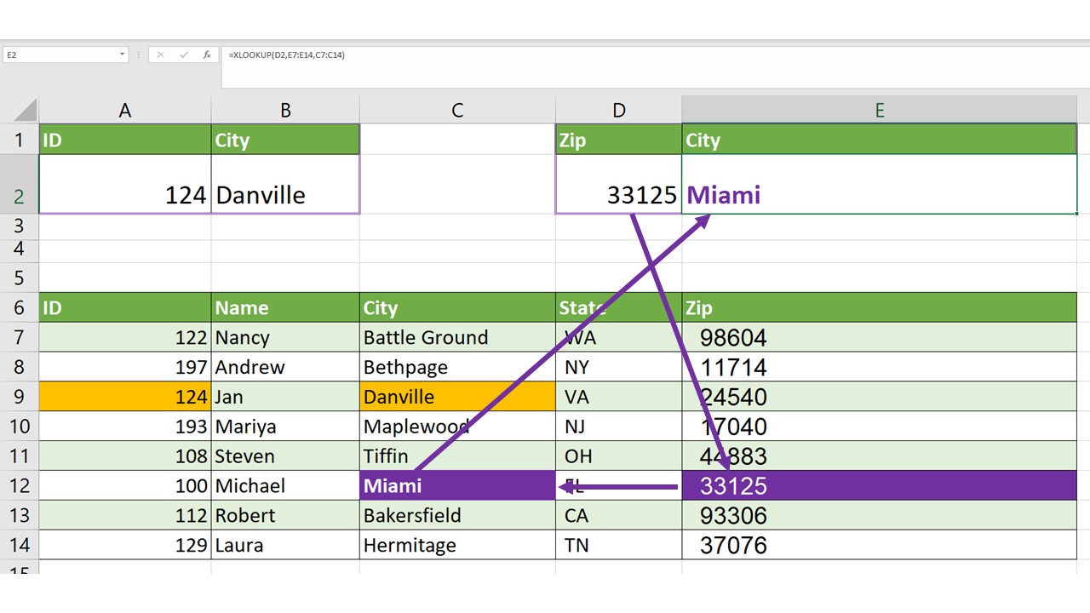Click the zip cell 98604
Screen dimensions: 1090x613
[880, 337]
